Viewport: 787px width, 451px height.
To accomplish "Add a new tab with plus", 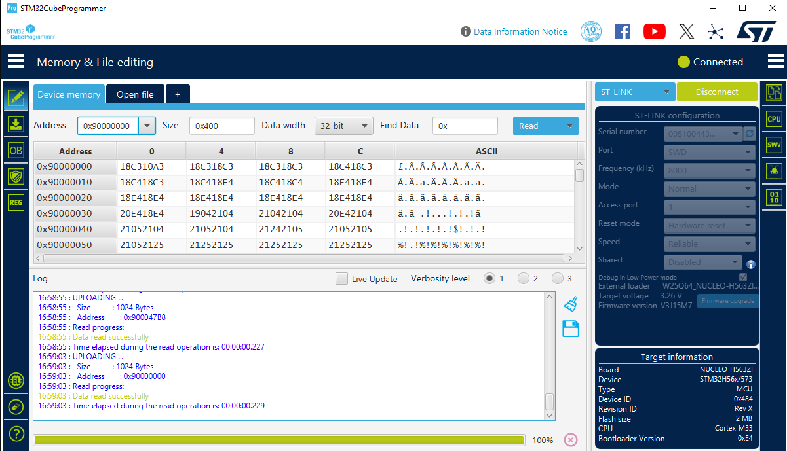I will tap(178, 94).
